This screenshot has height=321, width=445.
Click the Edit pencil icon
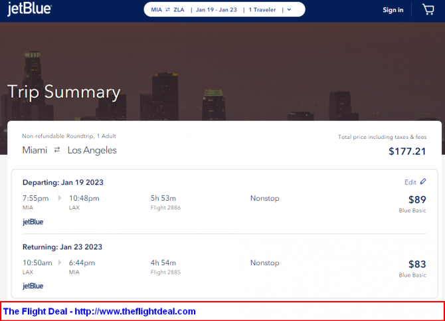click(423, 181)
